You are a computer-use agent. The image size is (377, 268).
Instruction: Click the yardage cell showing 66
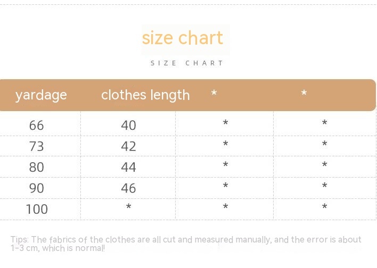pyautogui.click(x=37, y=125)
